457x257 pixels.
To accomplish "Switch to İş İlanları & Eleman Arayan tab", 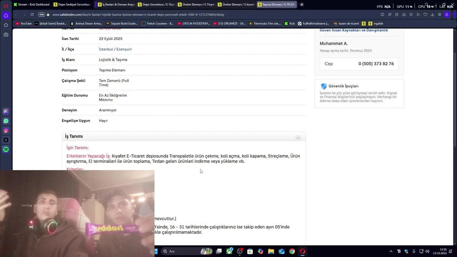I will (116, 5).
